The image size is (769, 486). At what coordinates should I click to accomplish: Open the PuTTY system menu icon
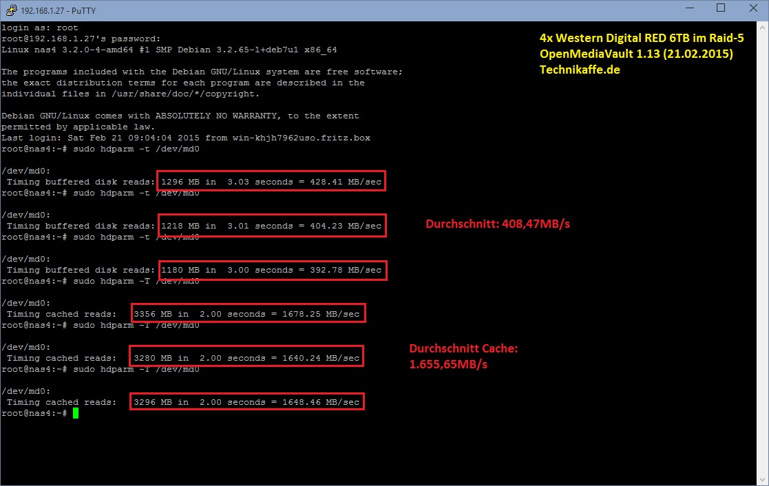[11, 10]
